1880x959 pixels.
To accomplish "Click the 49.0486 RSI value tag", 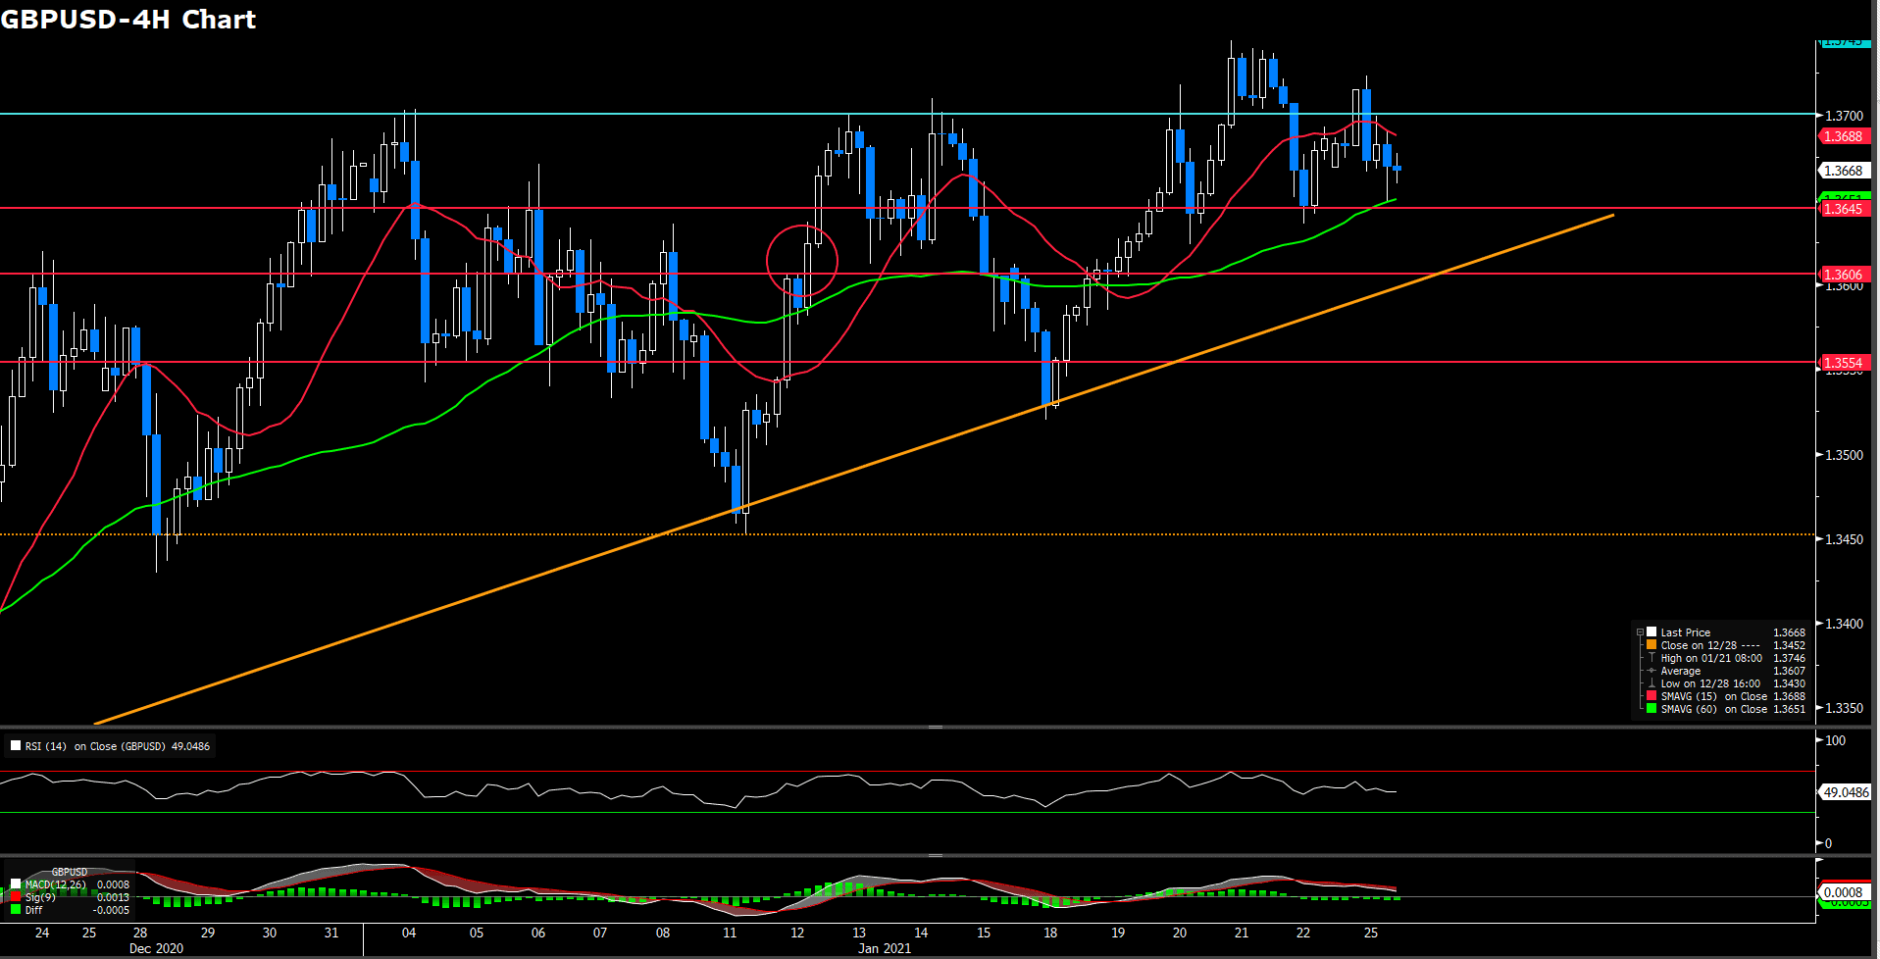I will tap(1845, 792).
